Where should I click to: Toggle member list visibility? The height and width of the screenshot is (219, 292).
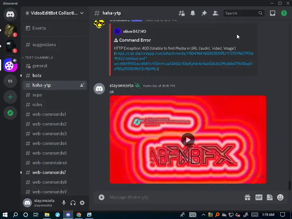pyautogui.click(x=216, y=13)
